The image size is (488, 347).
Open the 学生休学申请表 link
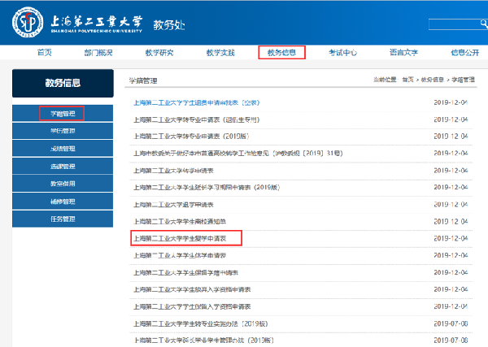[180, 255]
